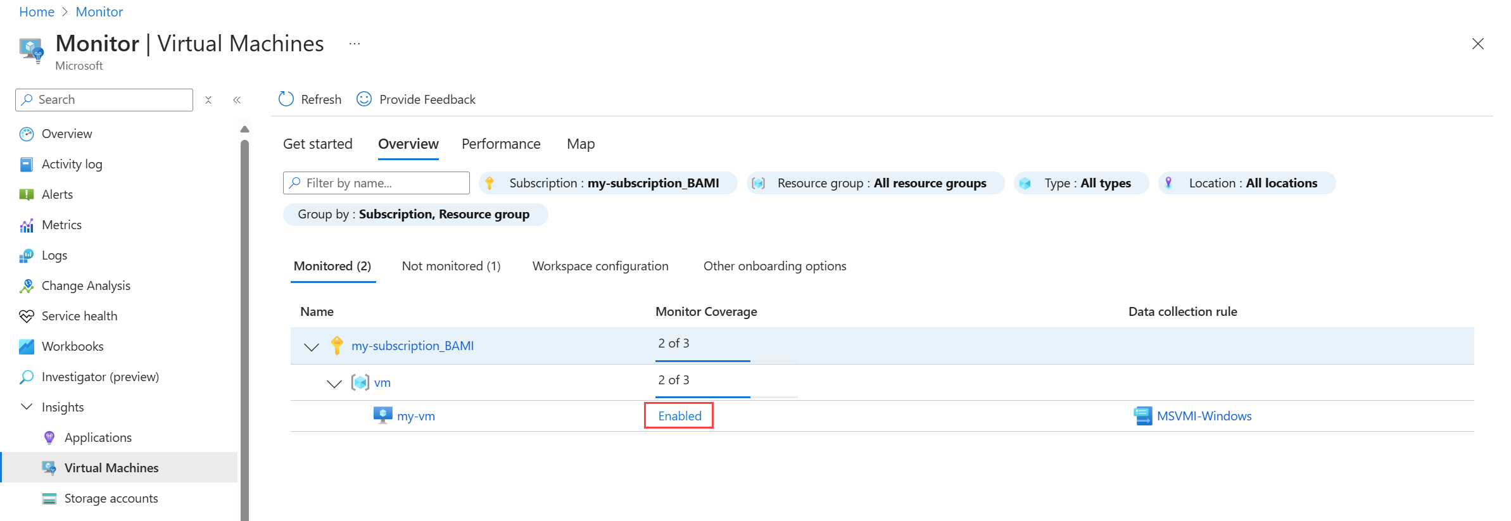
Task: Go to the Home breadcrumb link
Action: tap(37, 12)
